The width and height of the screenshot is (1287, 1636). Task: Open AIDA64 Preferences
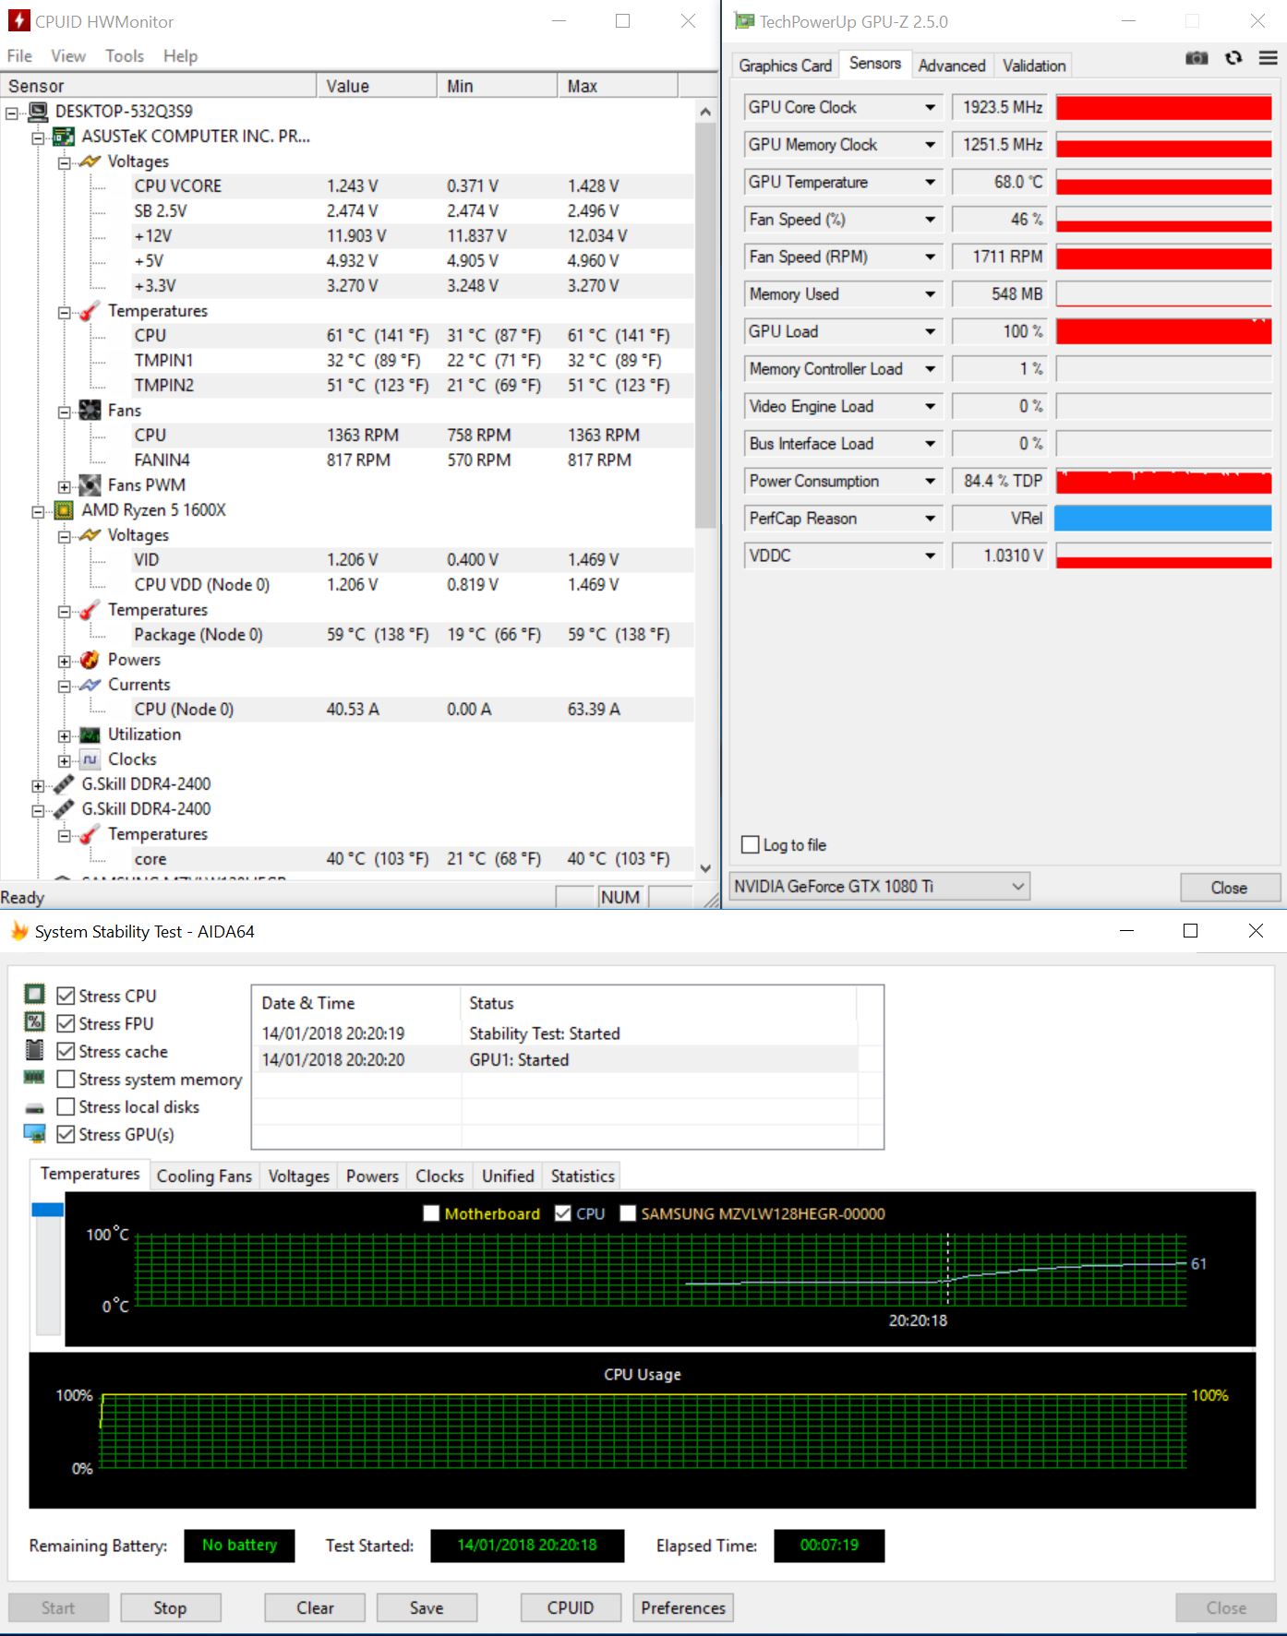pos(683,1607)
